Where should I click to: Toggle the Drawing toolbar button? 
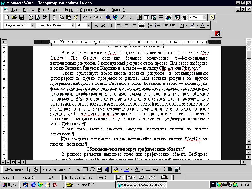click(168, 17)
